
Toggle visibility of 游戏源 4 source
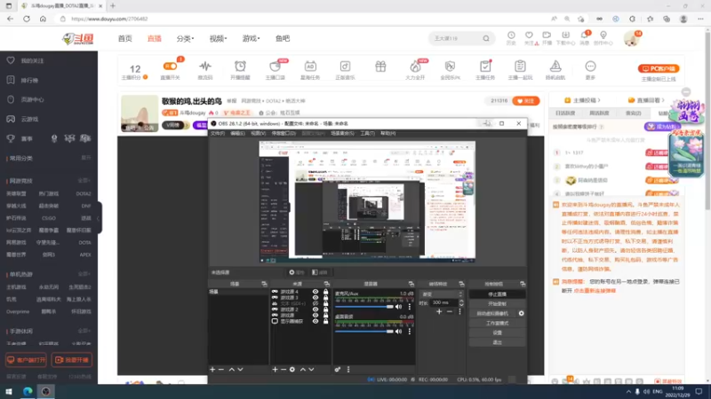point(316,292)
